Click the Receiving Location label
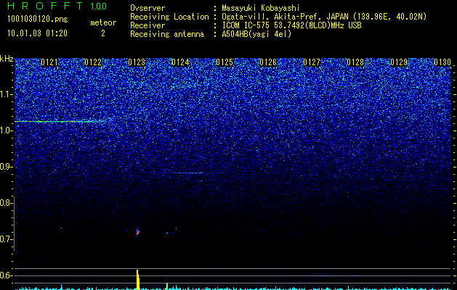457x290 pixels. pos(169,17)
